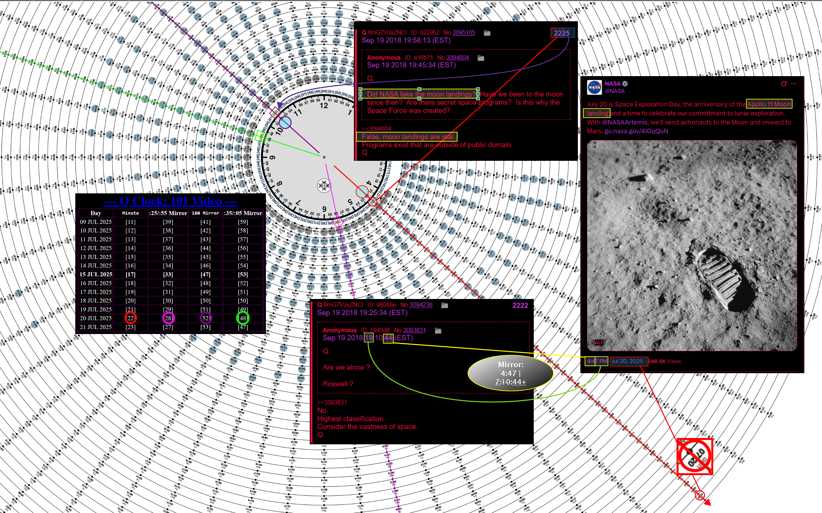This screenshot has width=822, height=513.
Task: Click the 'Are we alone ?' line
Action: point(346,367)
